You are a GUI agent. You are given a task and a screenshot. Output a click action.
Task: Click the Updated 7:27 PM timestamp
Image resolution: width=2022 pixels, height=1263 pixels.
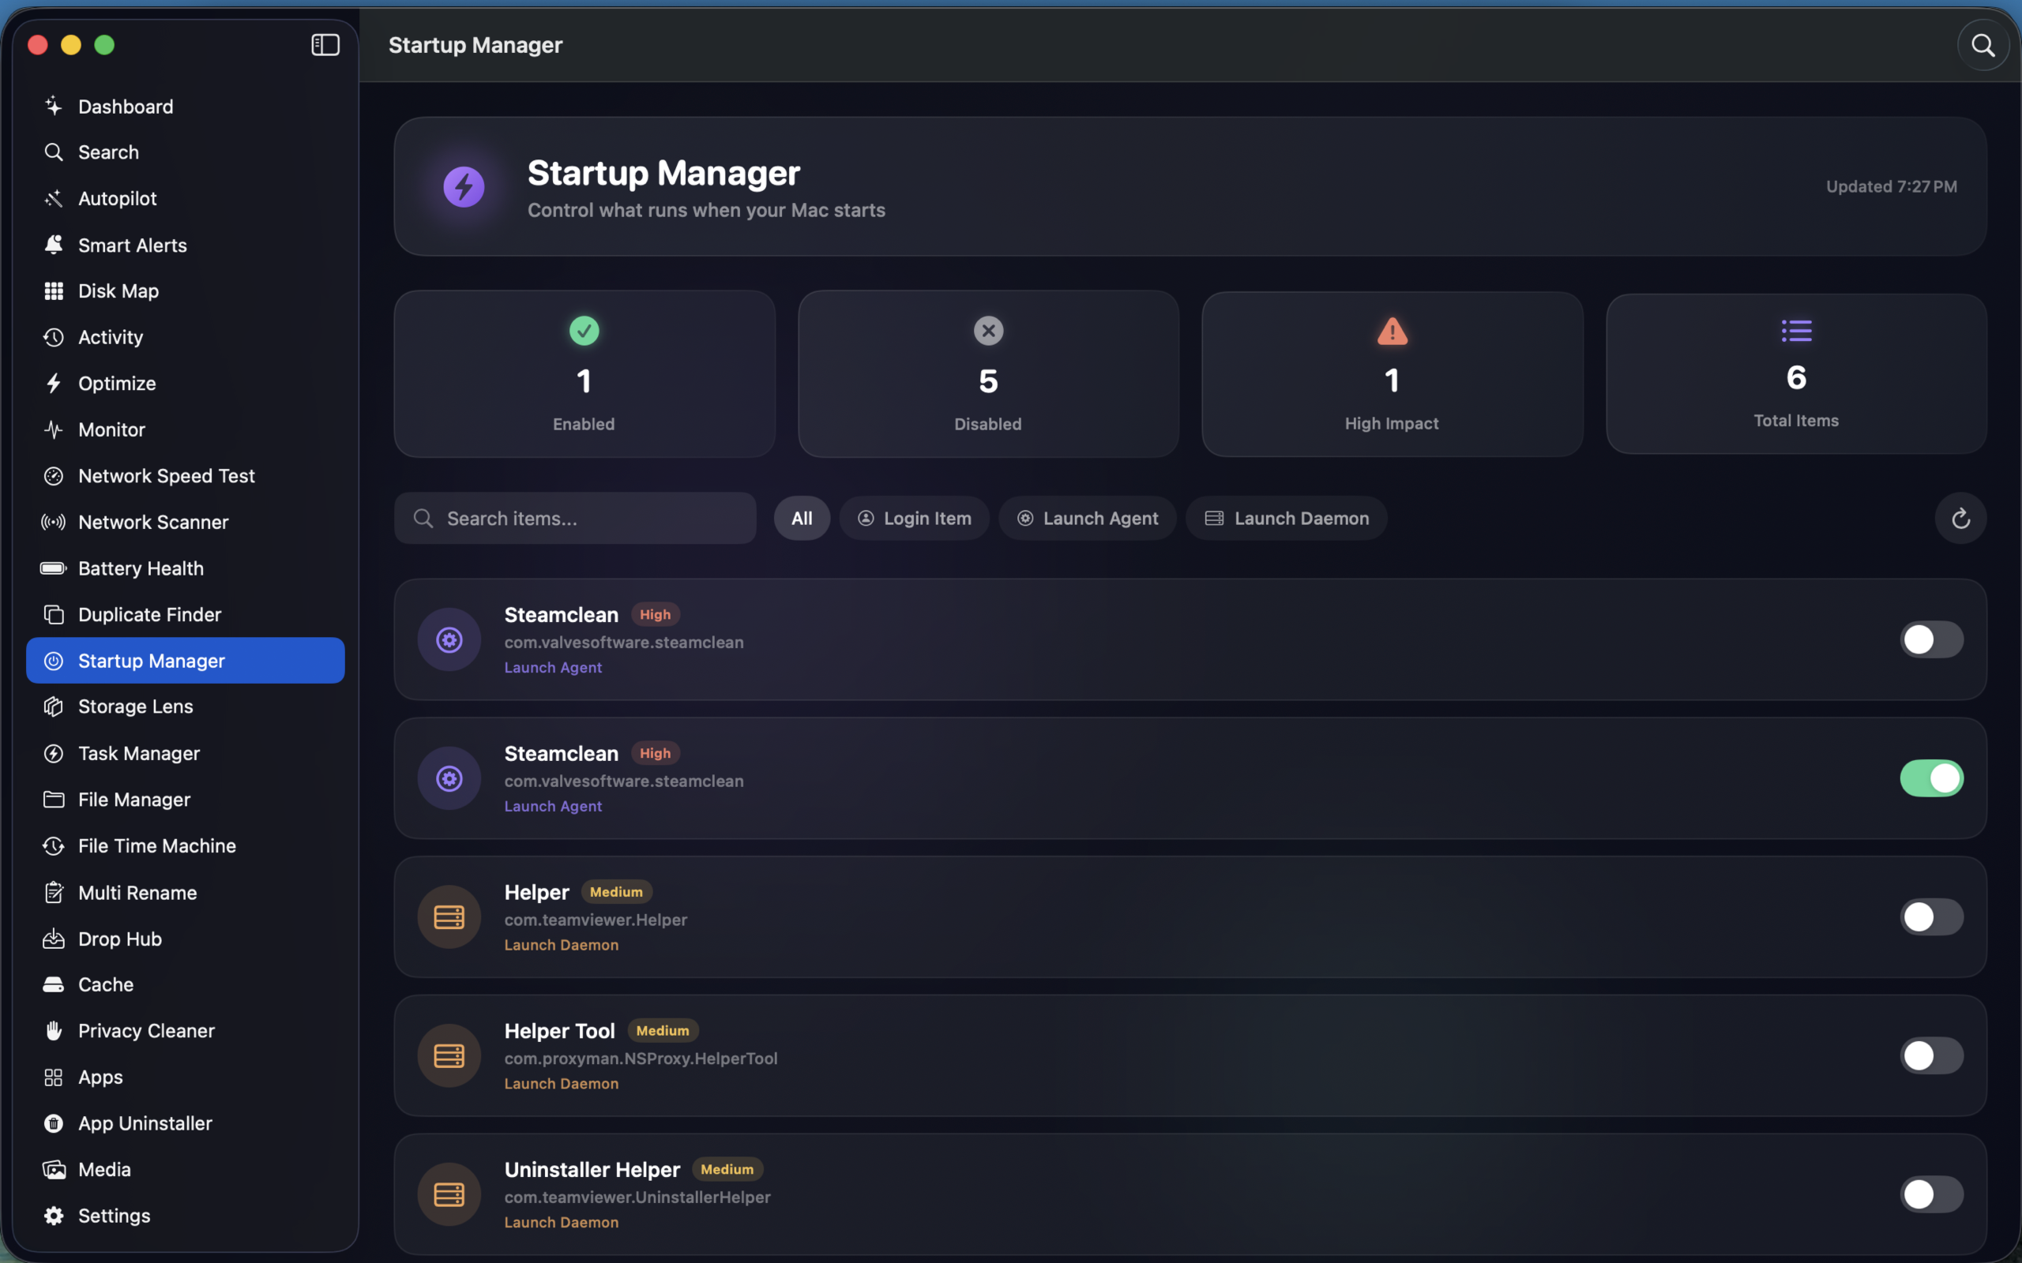coord(1891,186)
